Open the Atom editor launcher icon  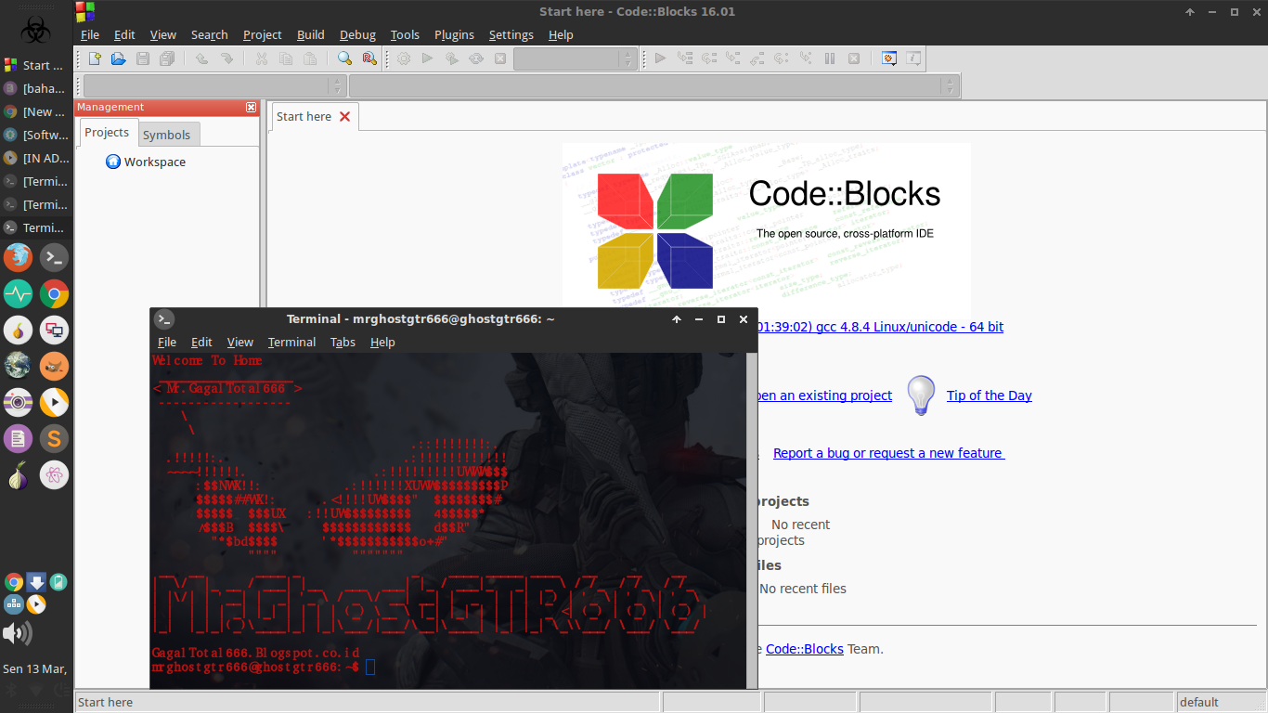coord(54,474)
